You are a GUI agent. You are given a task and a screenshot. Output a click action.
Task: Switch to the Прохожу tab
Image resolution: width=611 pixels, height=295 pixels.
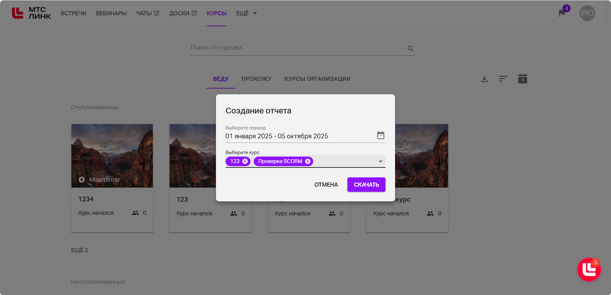(x=256, y=79)
